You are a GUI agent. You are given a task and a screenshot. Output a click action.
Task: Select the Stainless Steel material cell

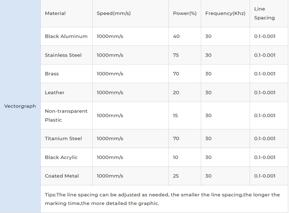coord(63,55)
